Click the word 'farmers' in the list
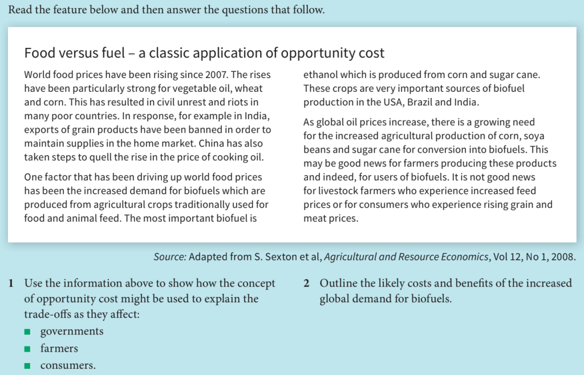 (x=59, y=348)
